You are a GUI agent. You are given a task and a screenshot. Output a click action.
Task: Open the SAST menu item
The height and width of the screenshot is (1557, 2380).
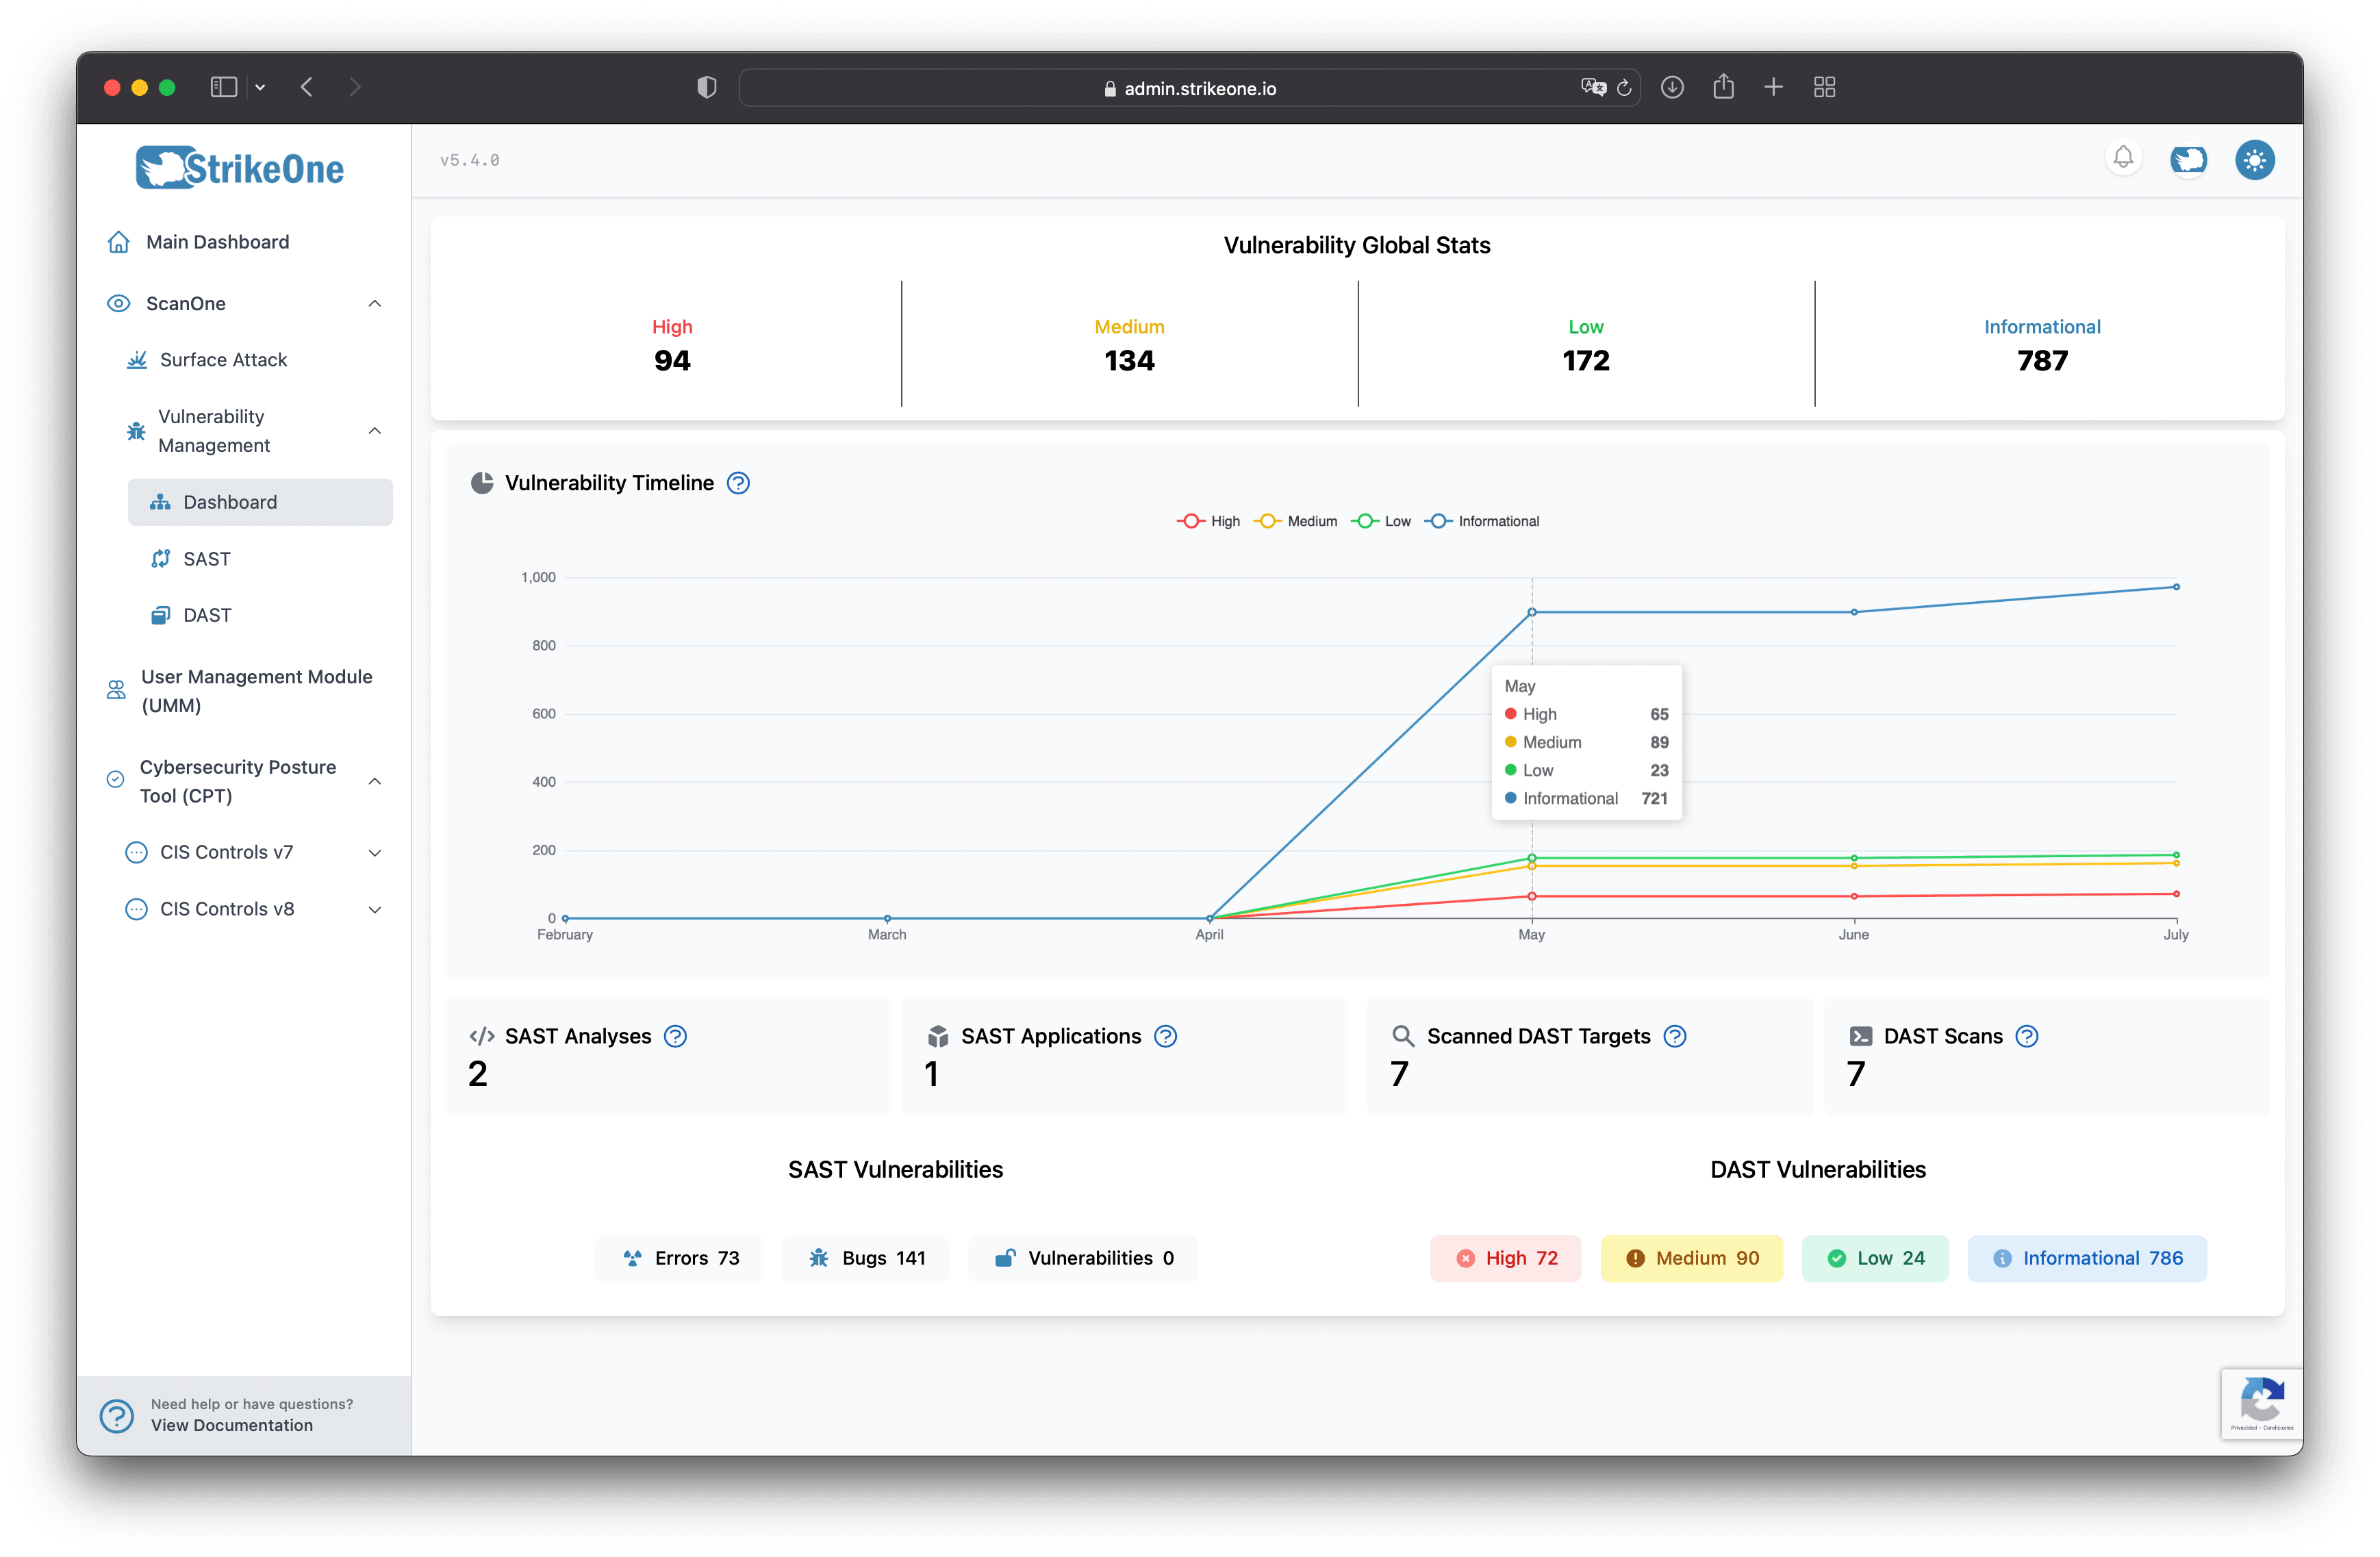pyautogui.click(x=207, y=559)
